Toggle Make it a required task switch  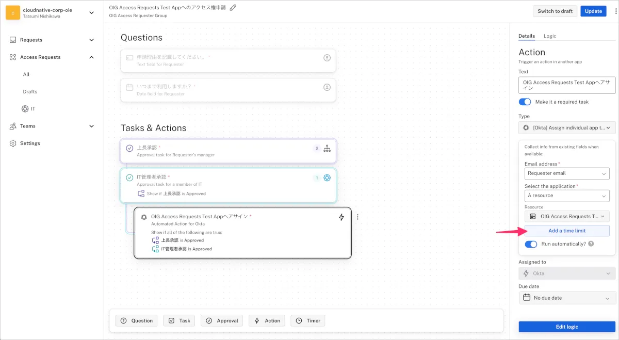coord(525,102)
